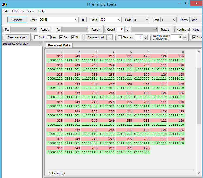
Task: Click the Tx count field showing 0
Action: pyautogui.click(x=75, y=30)
